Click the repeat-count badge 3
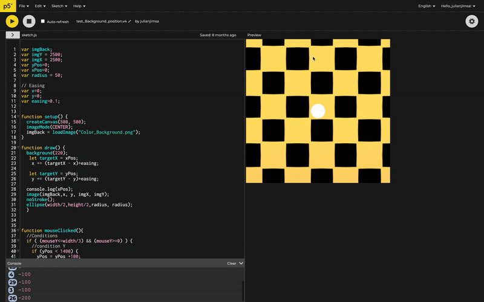The image size is (484, 302). point(11,290)
